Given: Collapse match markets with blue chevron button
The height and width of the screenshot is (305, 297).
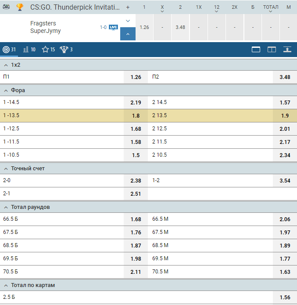Looking at the screenshot, I should tap(128, 34).
